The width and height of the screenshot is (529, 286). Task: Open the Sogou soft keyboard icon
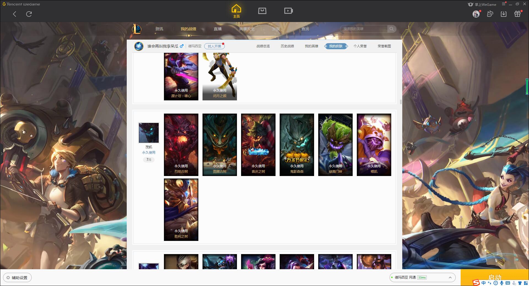pos(508,283)
